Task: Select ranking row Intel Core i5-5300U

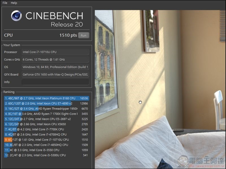Action: click(x=47, y=155)
